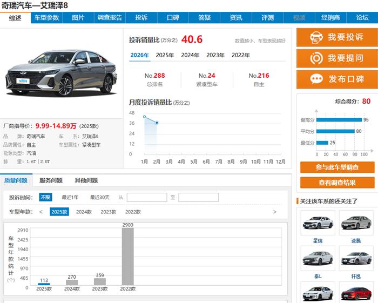Open the 服务问题 tab
The width and height of the screenshot is (378, 303).
(51, 180)
